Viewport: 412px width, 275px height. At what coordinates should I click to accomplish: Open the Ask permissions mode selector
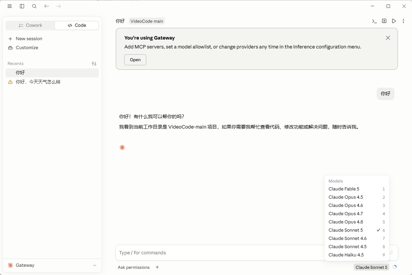click(134, 267)
